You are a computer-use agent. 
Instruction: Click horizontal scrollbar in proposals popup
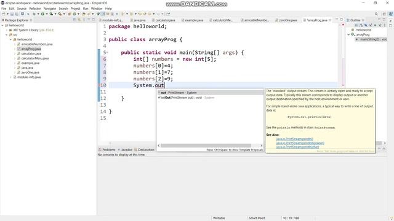click(206, 145)
